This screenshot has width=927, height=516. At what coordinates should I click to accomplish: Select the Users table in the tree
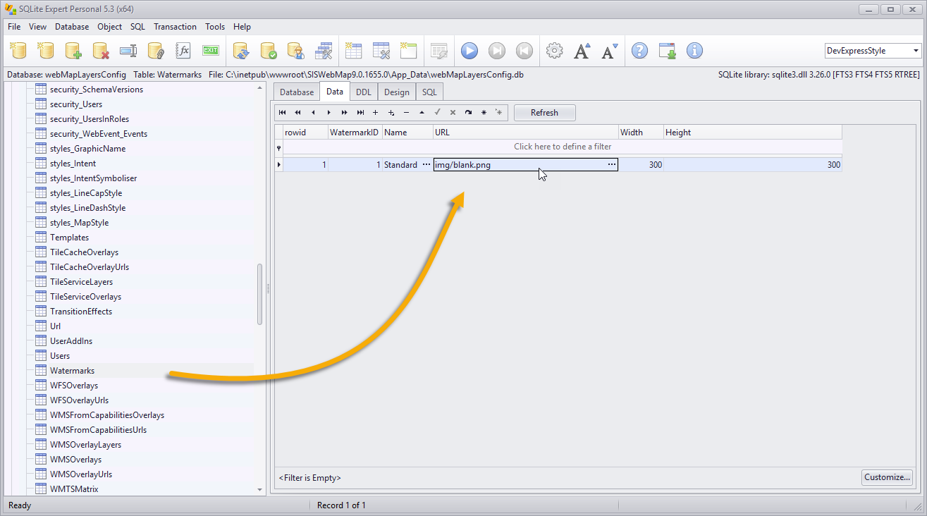tap(60, 356)
